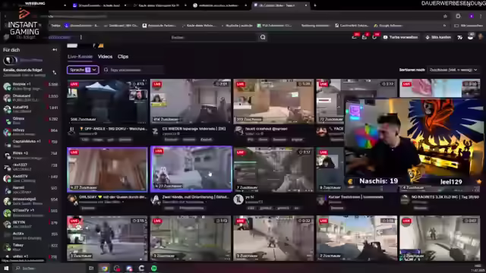Click the Tags durchsuchen search field
486x273 pixels.
coord(133,70)
